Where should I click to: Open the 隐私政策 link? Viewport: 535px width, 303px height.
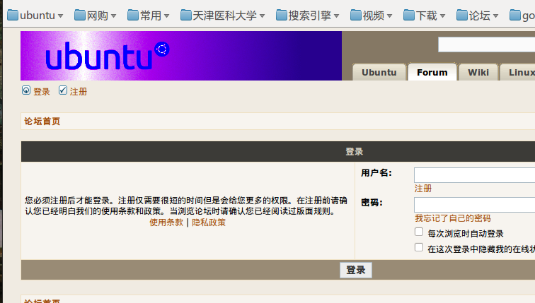(209, 222)
